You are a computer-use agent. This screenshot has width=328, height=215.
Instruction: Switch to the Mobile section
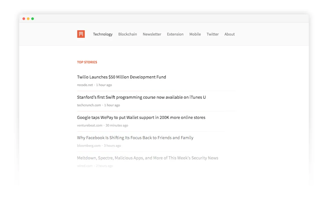click(x=195, y=34)
